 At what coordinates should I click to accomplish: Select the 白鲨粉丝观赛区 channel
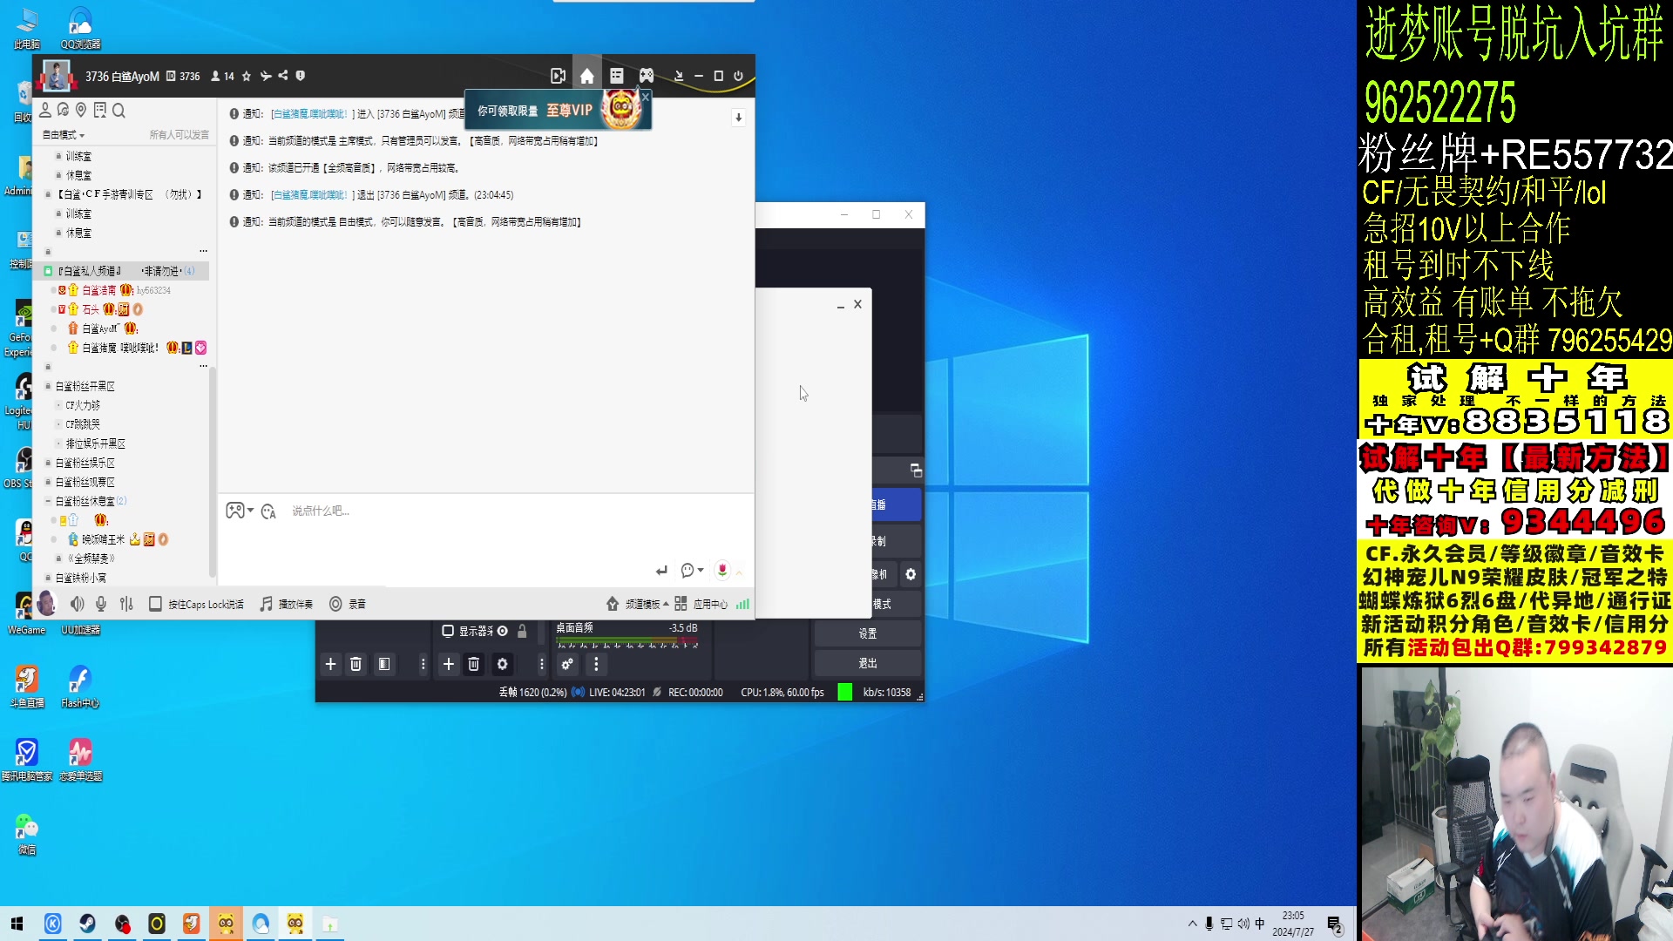click(85, 482)
